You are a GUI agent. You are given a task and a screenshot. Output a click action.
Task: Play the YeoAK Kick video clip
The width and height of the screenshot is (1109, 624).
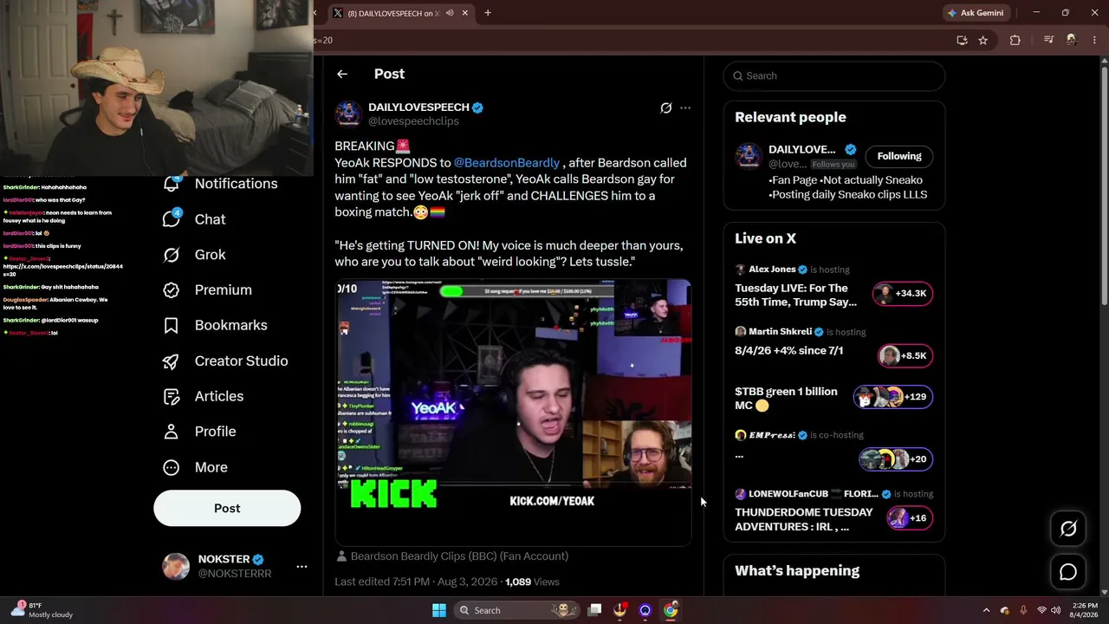point(513,413)
